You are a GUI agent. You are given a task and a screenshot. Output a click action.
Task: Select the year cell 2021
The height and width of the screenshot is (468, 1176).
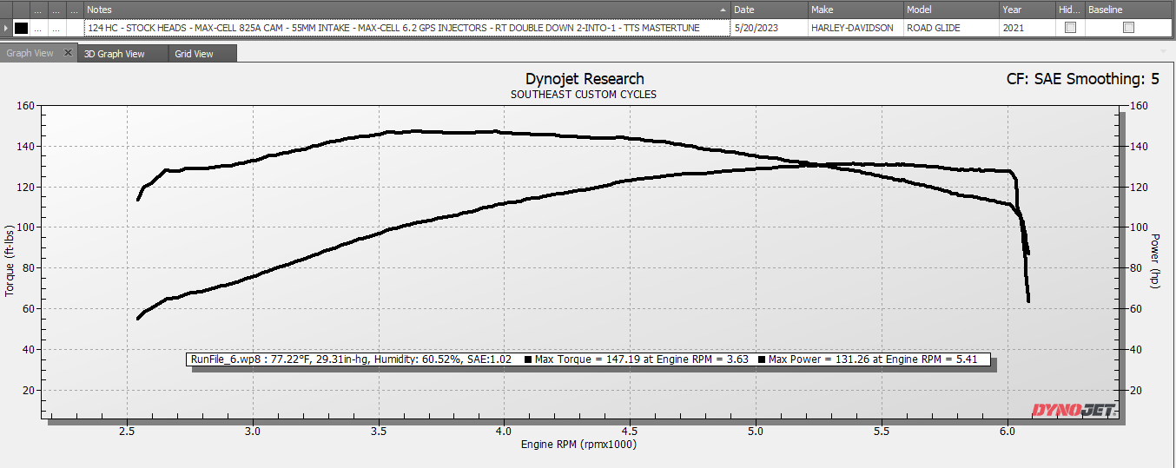1027,28
